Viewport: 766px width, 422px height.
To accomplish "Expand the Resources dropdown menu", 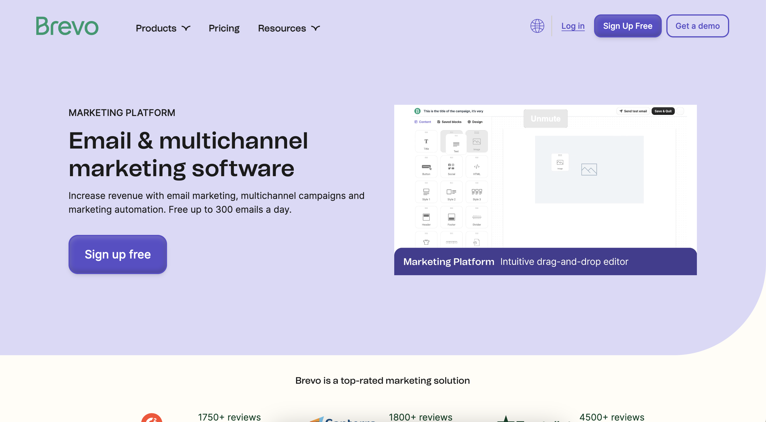I will point(289,28).
